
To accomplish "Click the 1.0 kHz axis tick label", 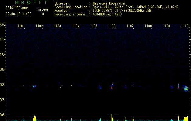I will tap(2, 54).
